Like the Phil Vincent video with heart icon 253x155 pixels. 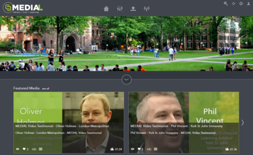click(x=139, y=149)
